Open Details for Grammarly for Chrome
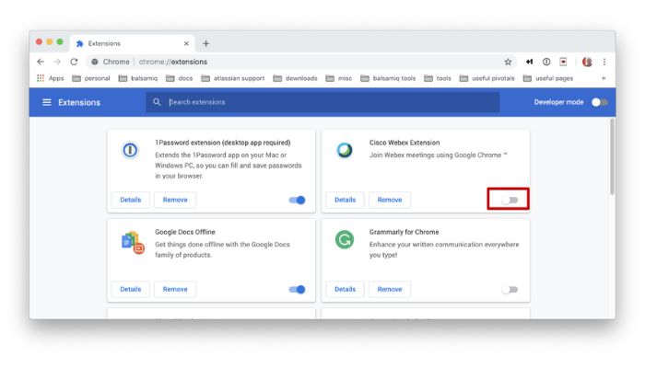 click(345, 289)
